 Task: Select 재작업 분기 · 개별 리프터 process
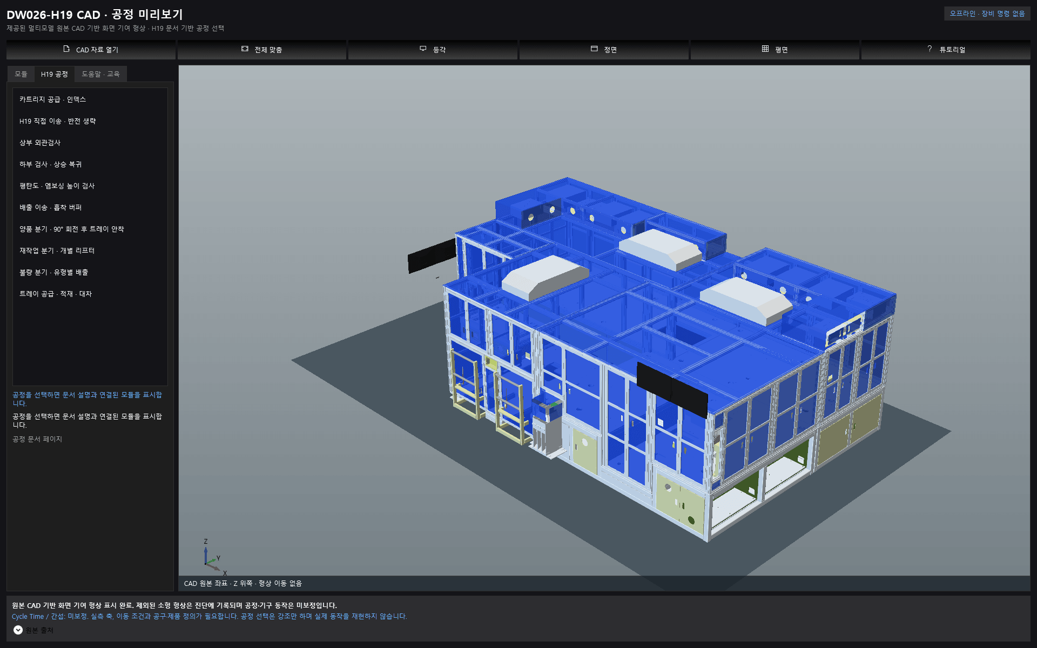pyautogui.click(x=90, y=251)
